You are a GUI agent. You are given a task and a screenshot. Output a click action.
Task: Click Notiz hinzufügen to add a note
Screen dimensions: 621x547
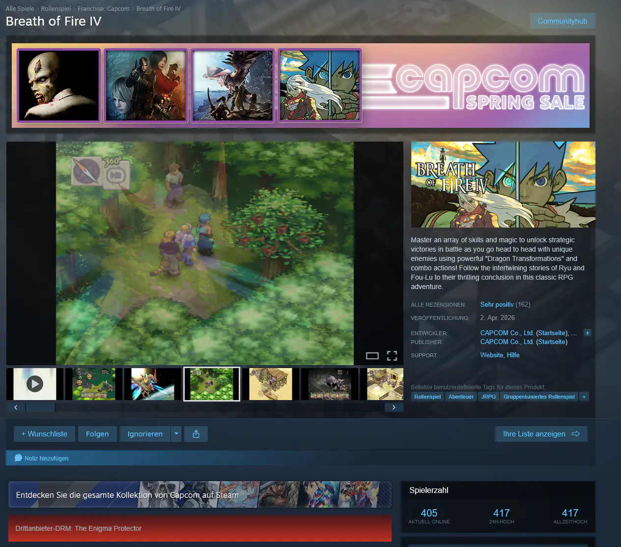click(x=47, y=458)
